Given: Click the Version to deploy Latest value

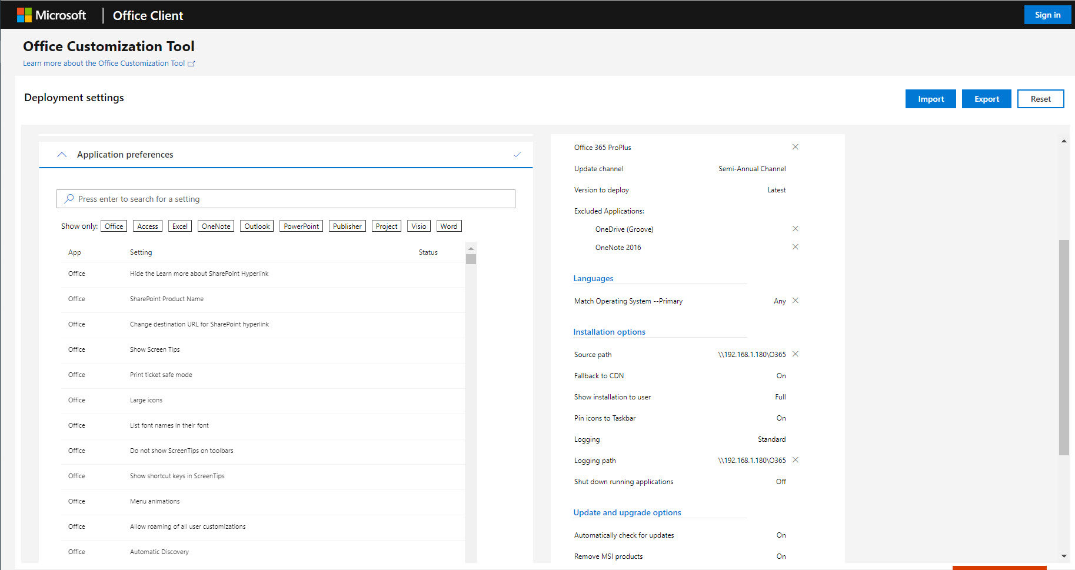Looking at the screenshot, I should pyautogui.click(x=777, y=190).
